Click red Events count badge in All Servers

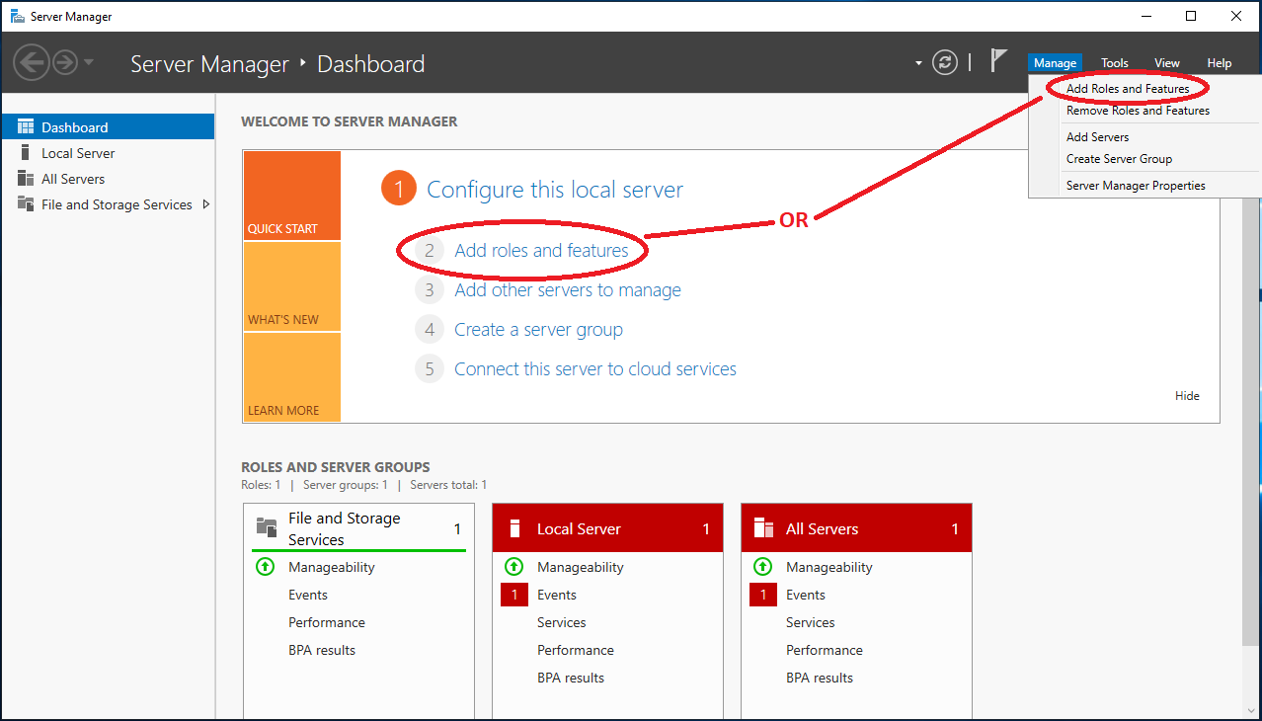(763, 595)
